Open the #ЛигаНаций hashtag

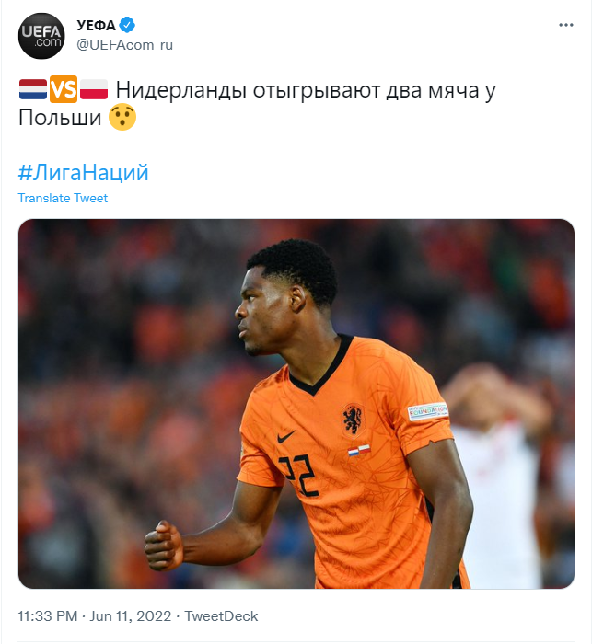84,172
